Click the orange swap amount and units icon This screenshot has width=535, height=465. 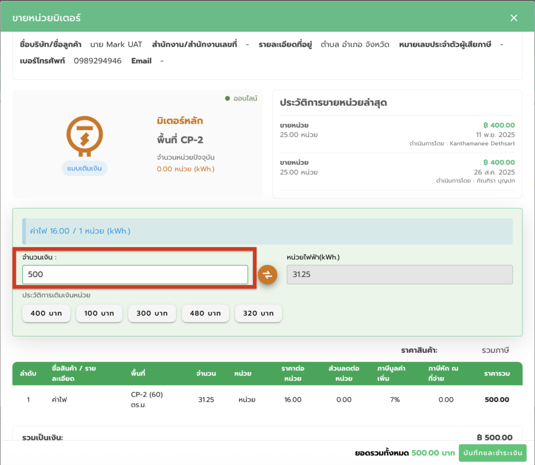[267, 275]
